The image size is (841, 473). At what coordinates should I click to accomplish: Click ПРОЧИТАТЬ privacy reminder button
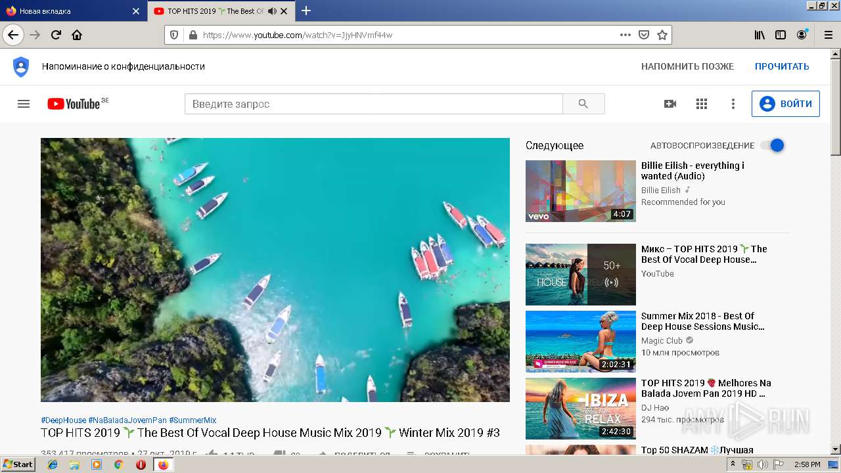(x=782, y=66)
